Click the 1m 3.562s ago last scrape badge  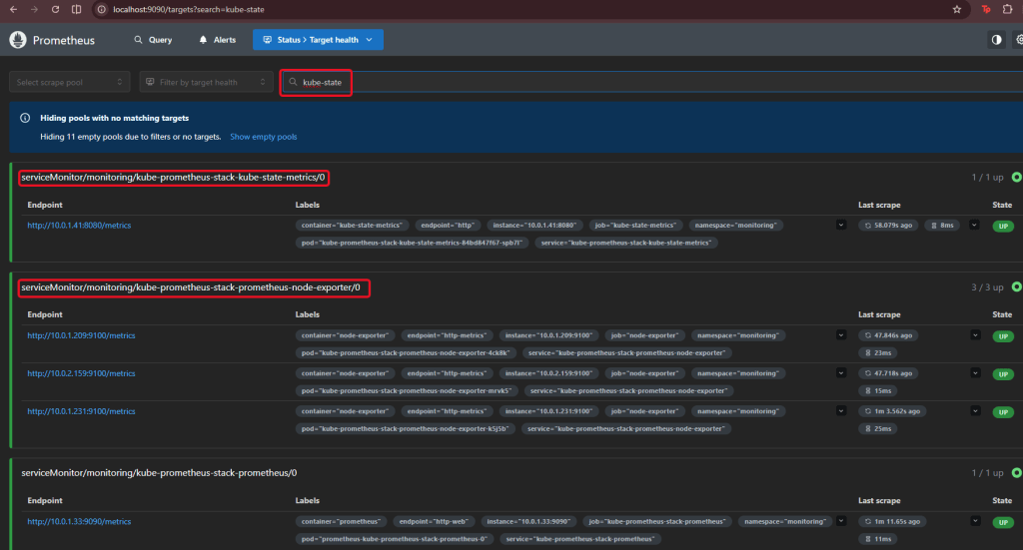pyautogui.click(x=892, y=411)
